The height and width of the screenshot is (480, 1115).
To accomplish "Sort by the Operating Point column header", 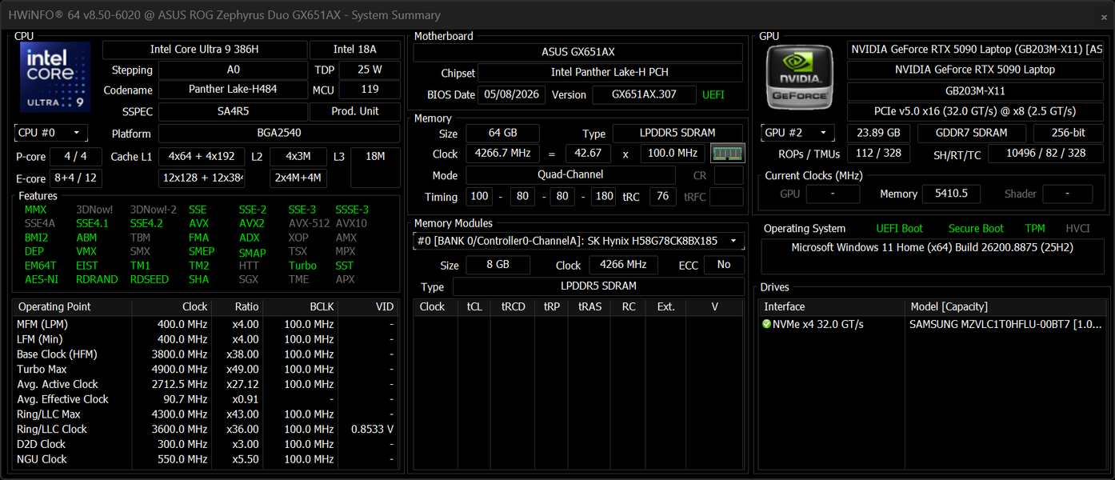I will coord(72,306).
